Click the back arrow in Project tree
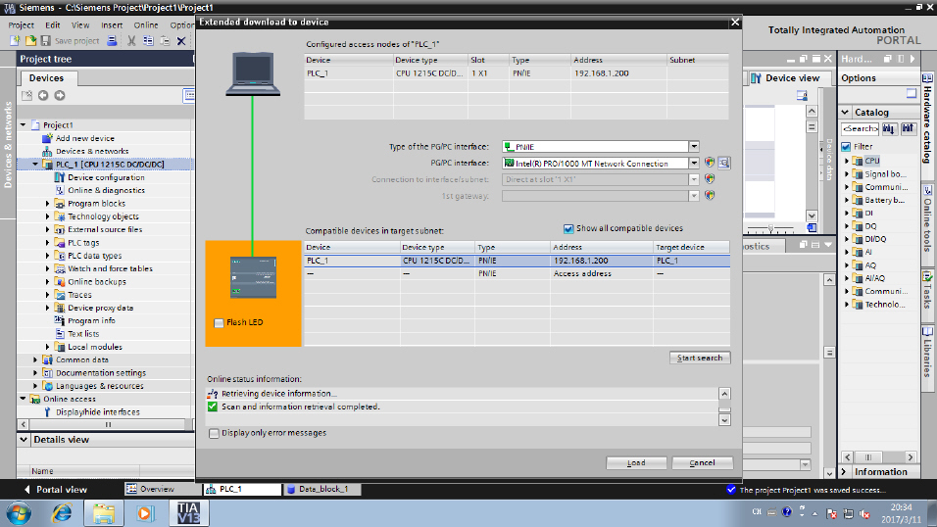937x527 pixels. coord(43,96)
